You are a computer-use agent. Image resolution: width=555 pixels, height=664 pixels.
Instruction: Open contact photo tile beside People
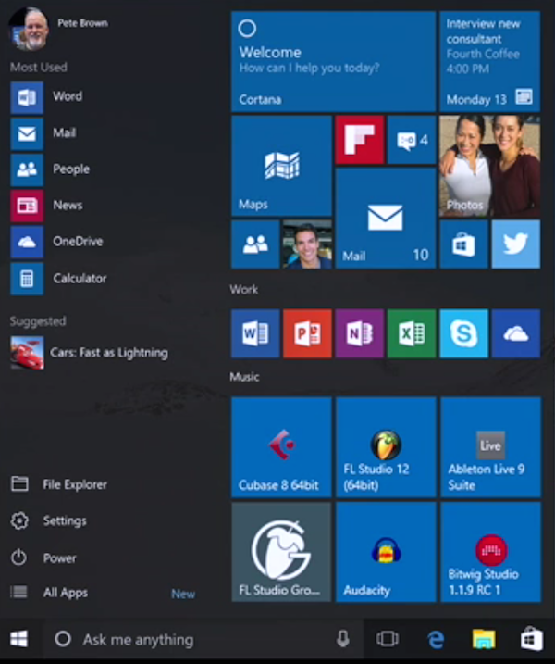(307, 244)
